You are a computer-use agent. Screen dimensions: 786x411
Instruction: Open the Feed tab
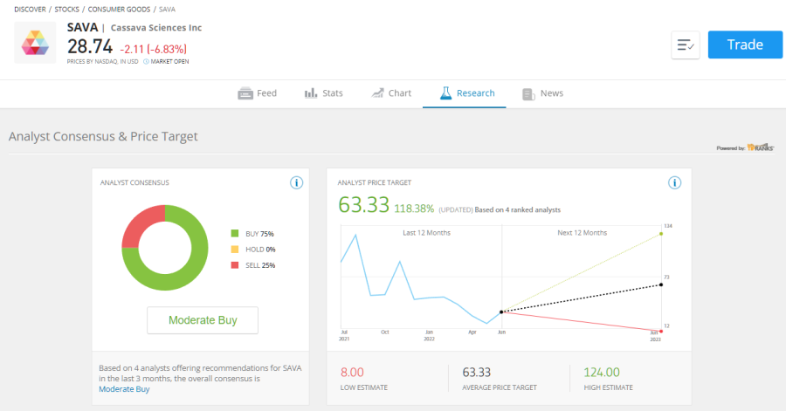click(x=257, y=93)
